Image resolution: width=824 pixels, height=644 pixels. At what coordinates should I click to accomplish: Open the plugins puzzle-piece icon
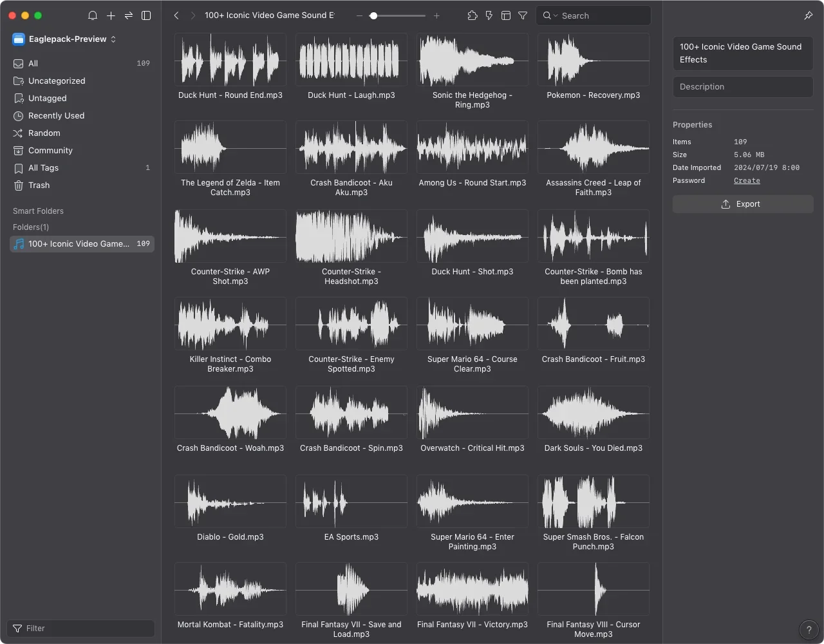click(473, 15)
